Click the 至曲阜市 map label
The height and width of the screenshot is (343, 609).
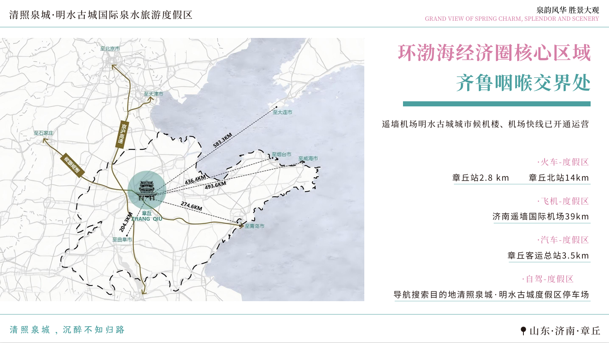point(122,239)
